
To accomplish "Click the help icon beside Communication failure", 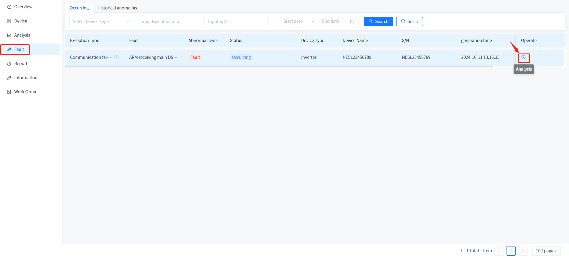I will click(116, 57).
